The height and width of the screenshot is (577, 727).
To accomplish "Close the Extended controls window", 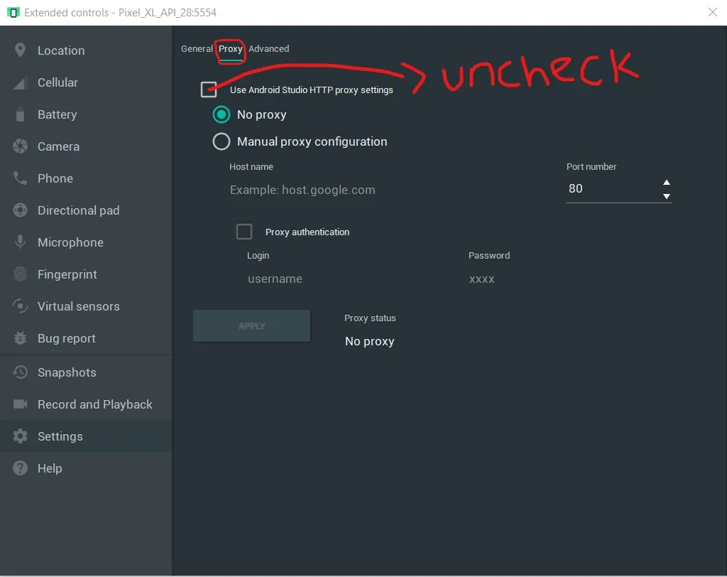I will point(713,12).
